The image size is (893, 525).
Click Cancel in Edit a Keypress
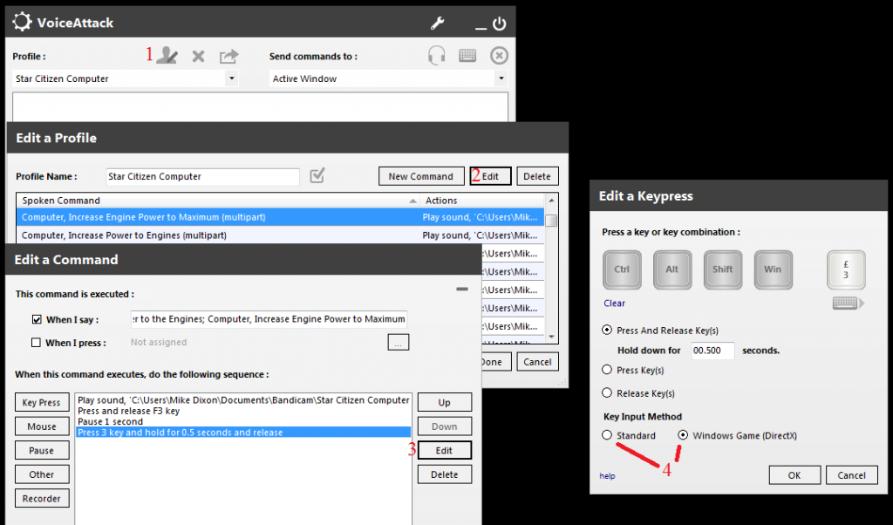(851, 475)
